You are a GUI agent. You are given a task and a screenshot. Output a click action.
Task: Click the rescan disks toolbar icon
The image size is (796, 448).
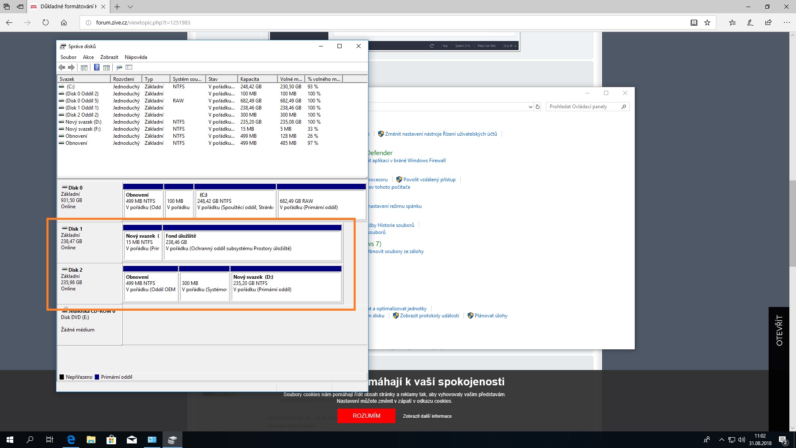point(119,68)
